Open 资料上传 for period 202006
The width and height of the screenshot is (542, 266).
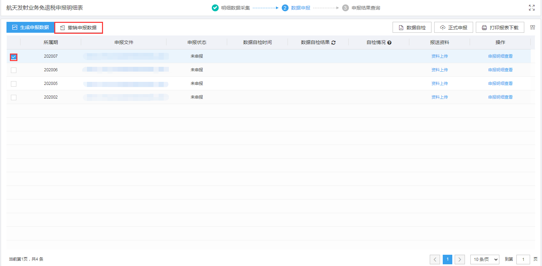pos(440,70)
